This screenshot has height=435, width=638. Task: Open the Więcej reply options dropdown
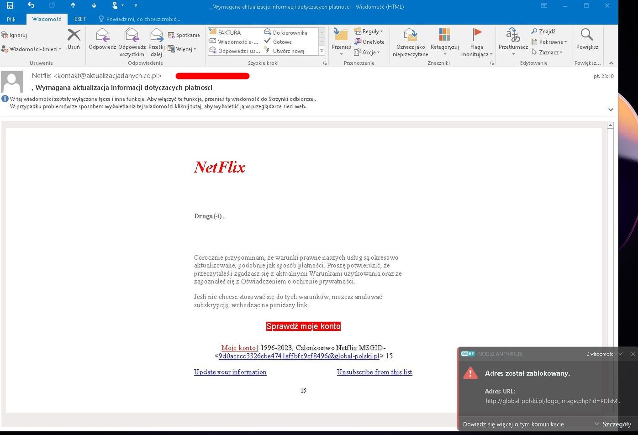click(x=182, y=49)
